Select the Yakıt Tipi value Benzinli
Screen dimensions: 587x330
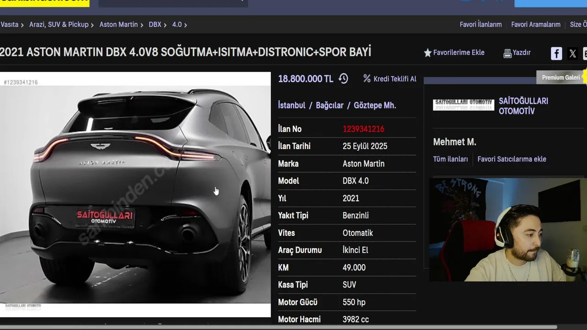coord(355,215)
